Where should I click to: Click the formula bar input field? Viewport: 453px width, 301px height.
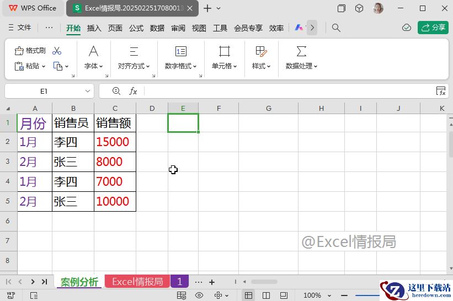click(289, 91)
